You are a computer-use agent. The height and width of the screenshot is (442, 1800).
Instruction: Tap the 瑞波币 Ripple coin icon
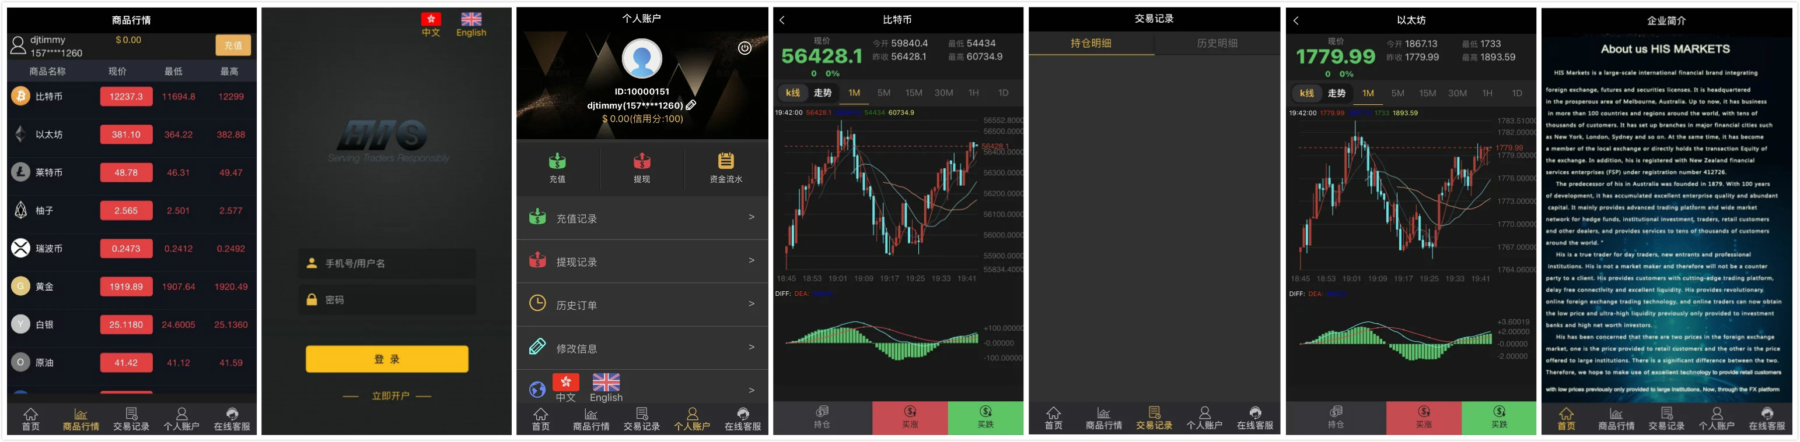pos(20,248)
